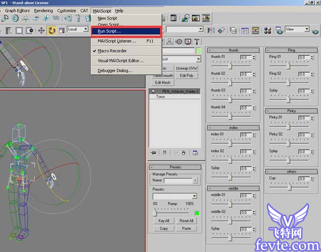Click the Mirror tool icon
The width and height of the screenshot is (321, 252).
point(211,30)
